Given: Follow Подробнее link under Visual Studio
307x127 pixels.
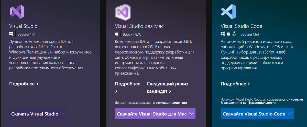Looking at the screenshot, I should click(x=24, y=84).
